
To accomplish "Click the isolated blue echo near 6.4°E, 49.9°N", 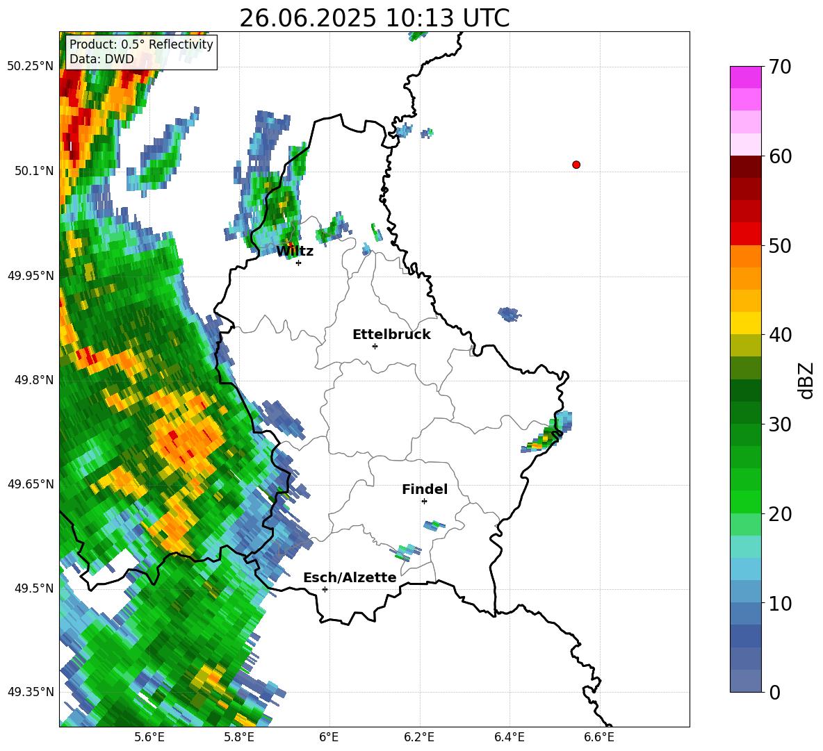I will pos(509,314).
